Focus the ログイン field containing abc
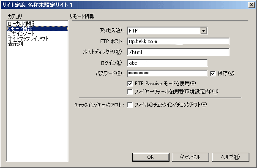This screenshot has height=168, width=257. click(x=167, y=63)
